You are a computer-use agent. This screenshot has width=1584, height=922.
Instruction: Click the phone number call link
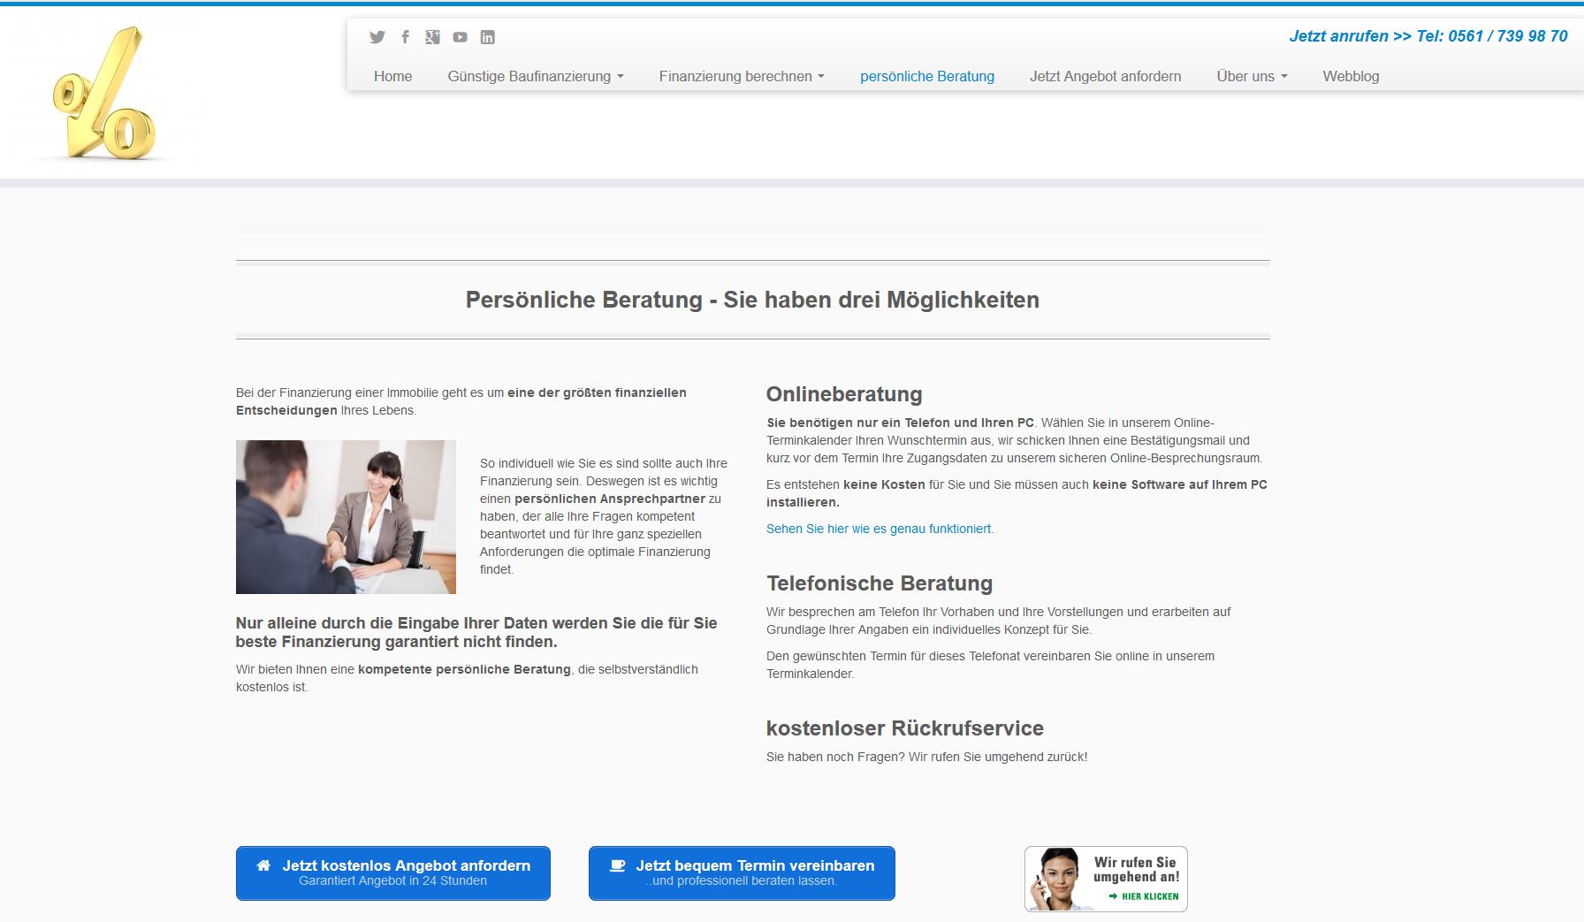click(1428, 36)
